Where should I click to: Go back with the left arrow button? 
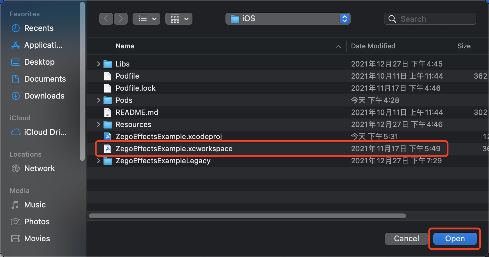pyautogui.click(x=106, y=19)
